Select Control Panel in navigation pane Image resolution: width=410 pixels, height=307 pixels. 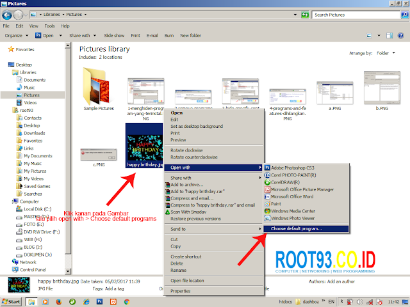pos(33,270)
